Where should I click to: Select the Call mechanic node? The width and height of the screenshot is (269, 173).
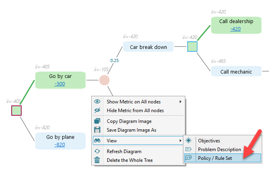coord(236,72)
